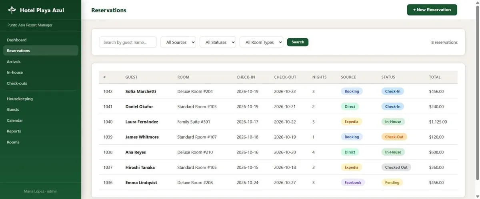This screenshot has height=199, width=480.
Task: Open the All Room Types dropdown
Action: click(262, 42)
